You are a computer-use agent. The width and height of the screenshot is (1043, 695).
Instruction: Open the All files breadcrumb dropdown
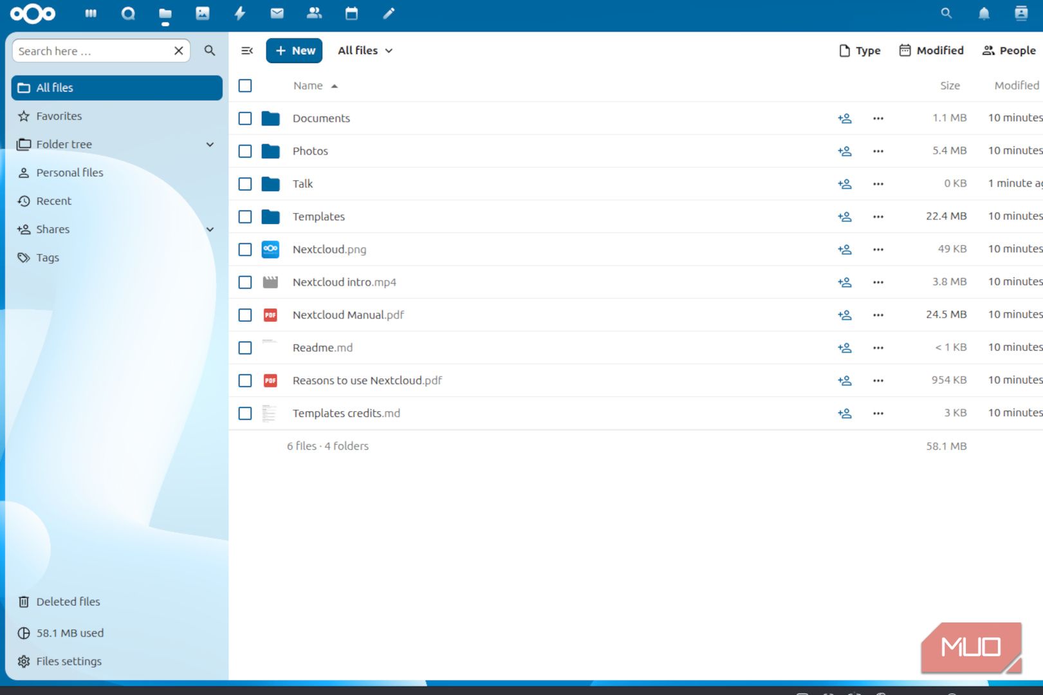[x=365, y=50]
